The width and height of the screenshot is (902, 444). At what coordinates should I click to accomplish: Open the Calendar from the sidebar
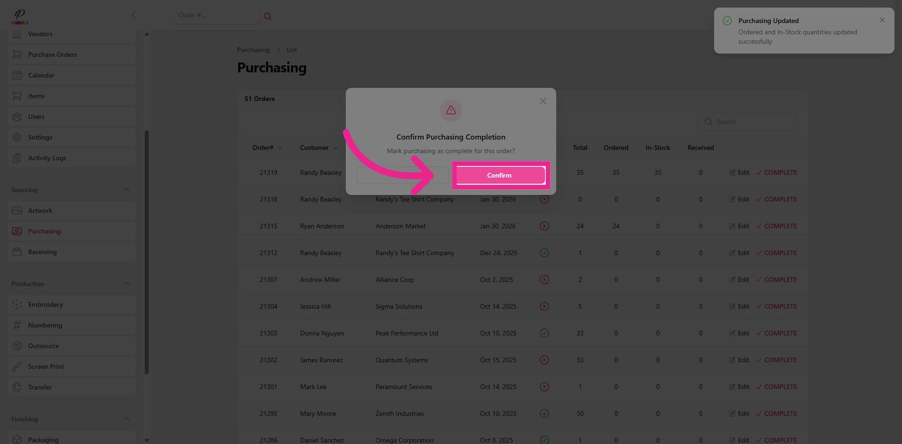[41, 75]
